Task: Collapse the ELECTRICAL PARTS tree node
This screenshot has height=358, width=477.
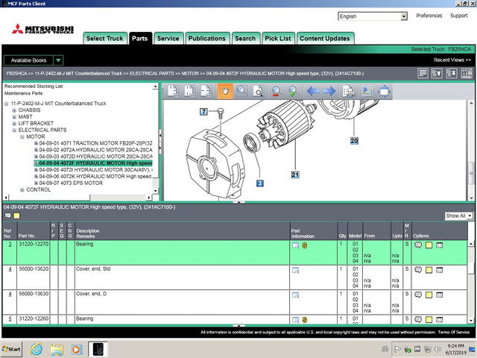Action: (x=14, y=131)
